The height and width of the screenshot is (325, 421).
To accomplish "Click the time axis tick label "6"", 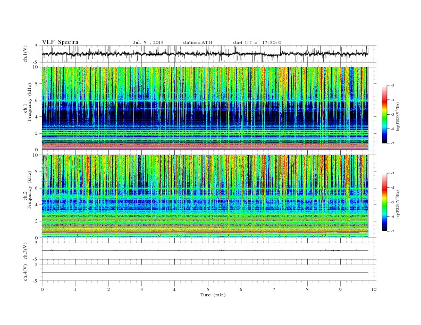I will click(x=241, y=289).
